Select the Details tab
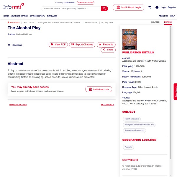 (x=168, y=22)
